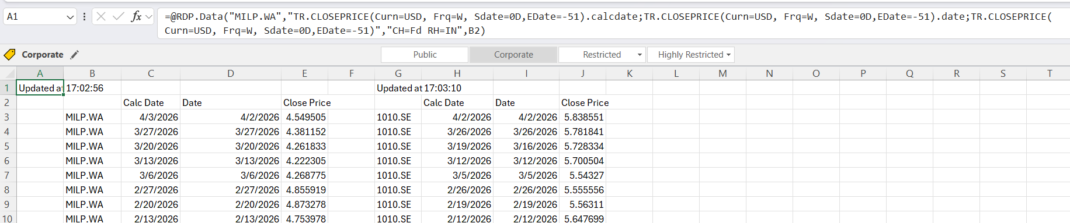
Task: Click close price 4.873278
Action: point(304,204)
